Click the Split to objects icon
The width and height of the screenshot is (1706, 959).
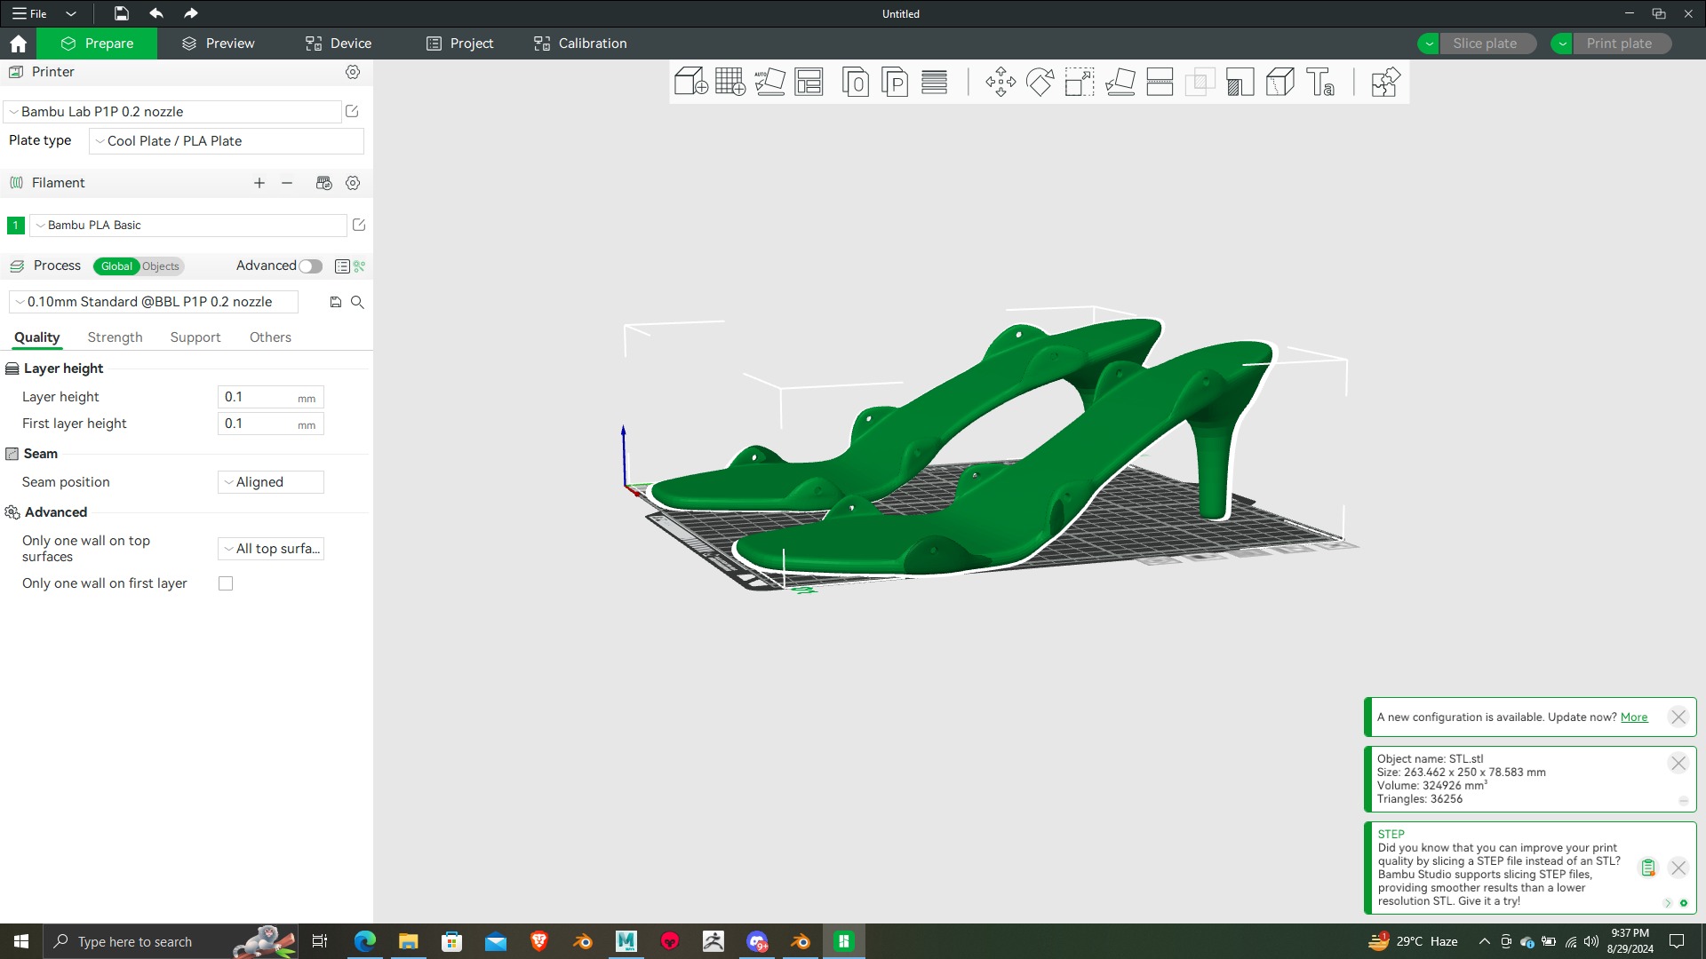click(x=855, y=82)
